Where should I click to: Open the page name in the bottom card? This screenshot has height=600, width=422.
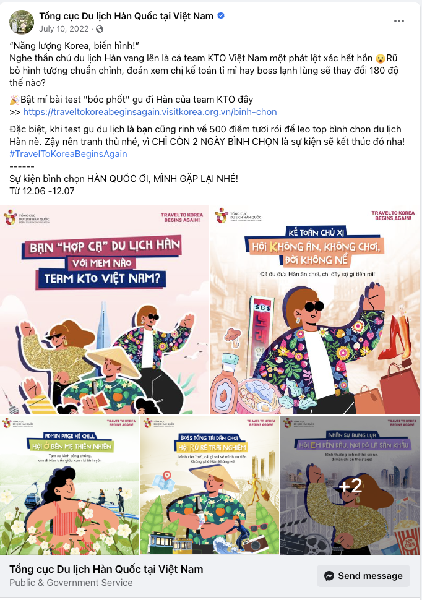click(106, 569)
